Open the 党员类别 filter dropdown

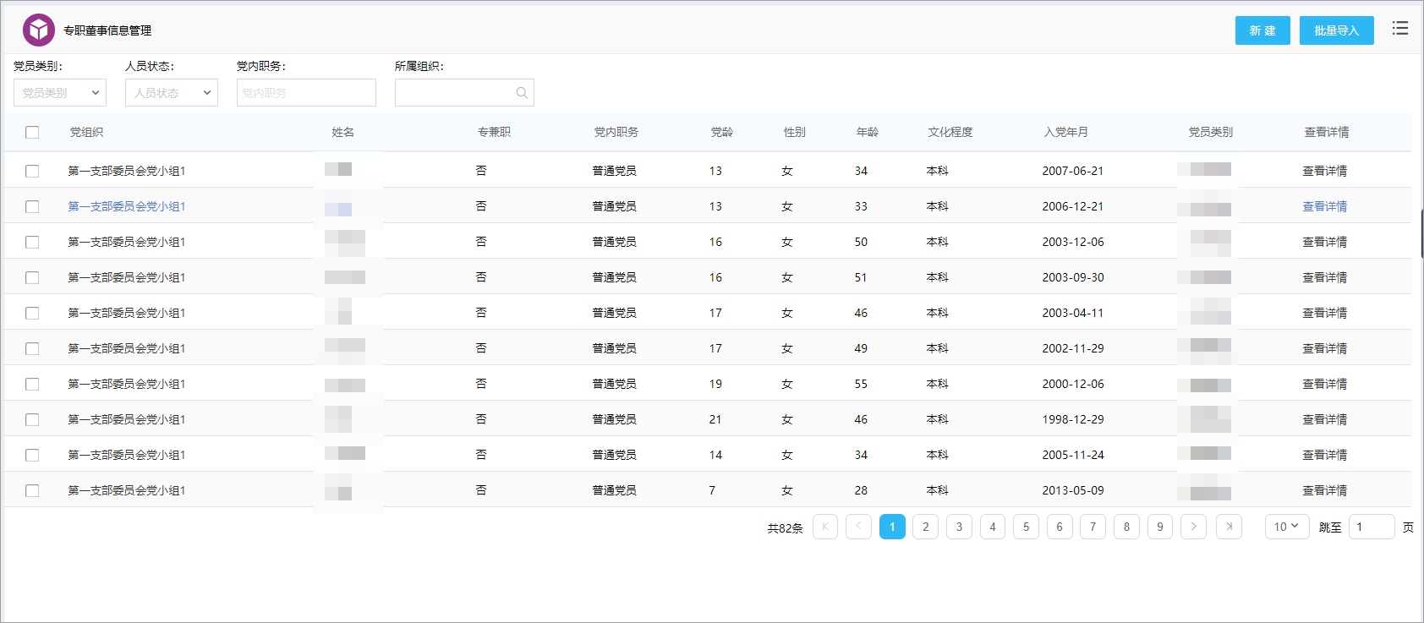(60, 93)
